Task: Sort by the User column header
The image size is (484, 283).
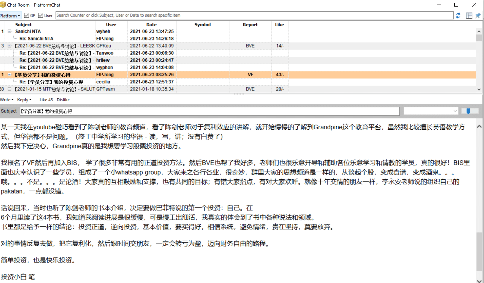Action: point(111,25)
